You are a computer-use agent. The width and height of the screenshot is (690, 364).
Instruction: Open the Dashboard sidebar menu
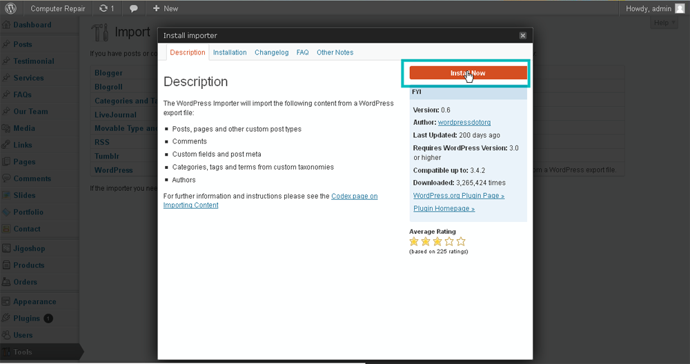point(32,25)
